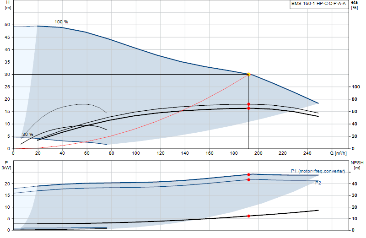
Task: Click the "P [kW]" axis title
Action: [x=6, y=165]
